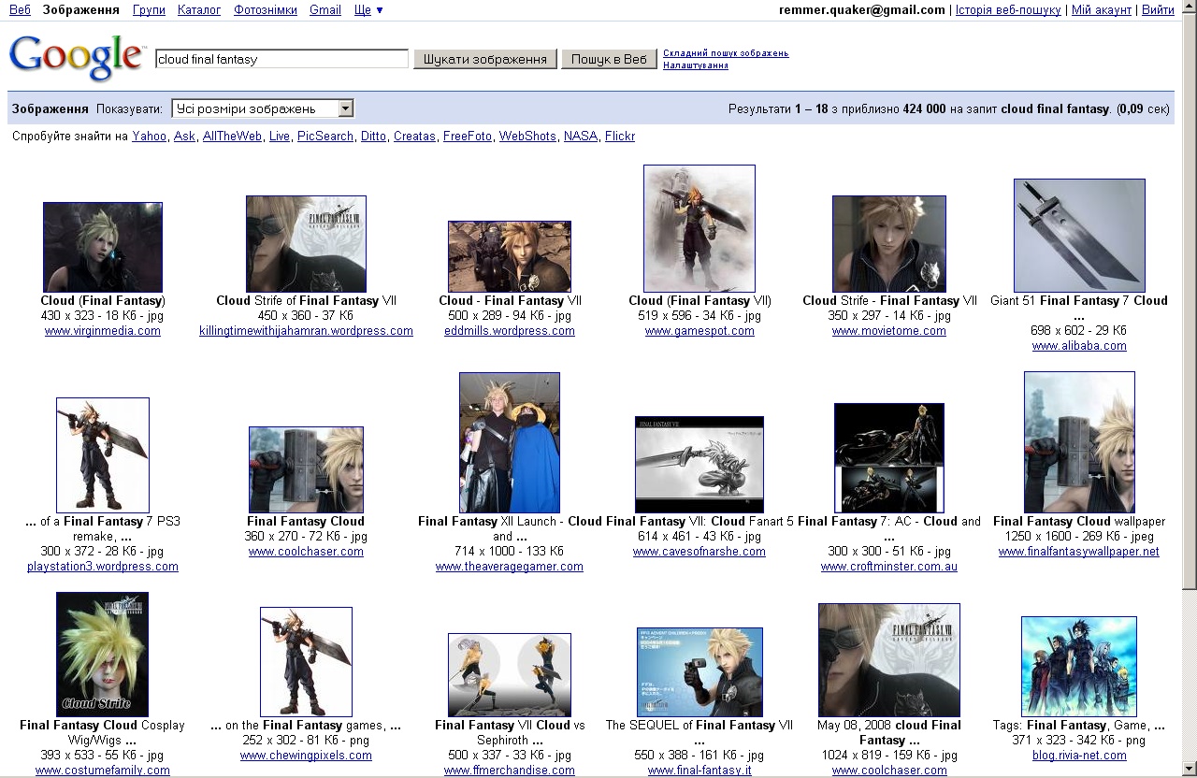Try the search on Ask
1197x778 pixels.
click(x=184, y=136)
